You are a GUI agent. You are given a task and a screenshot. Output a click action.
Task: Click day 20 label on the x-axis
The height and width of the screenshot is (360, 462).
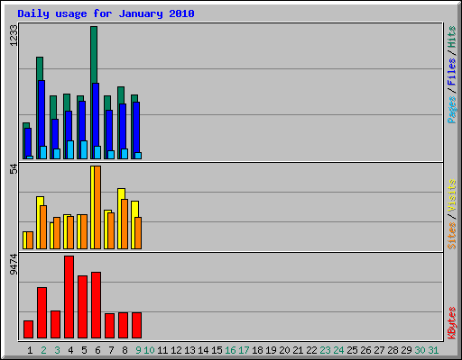pyautogui.click(x=284, y=350)
